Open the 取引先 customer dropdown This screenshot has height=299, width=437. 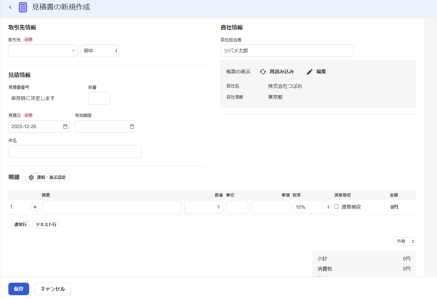pyautogui.click(x=43, y=51)
